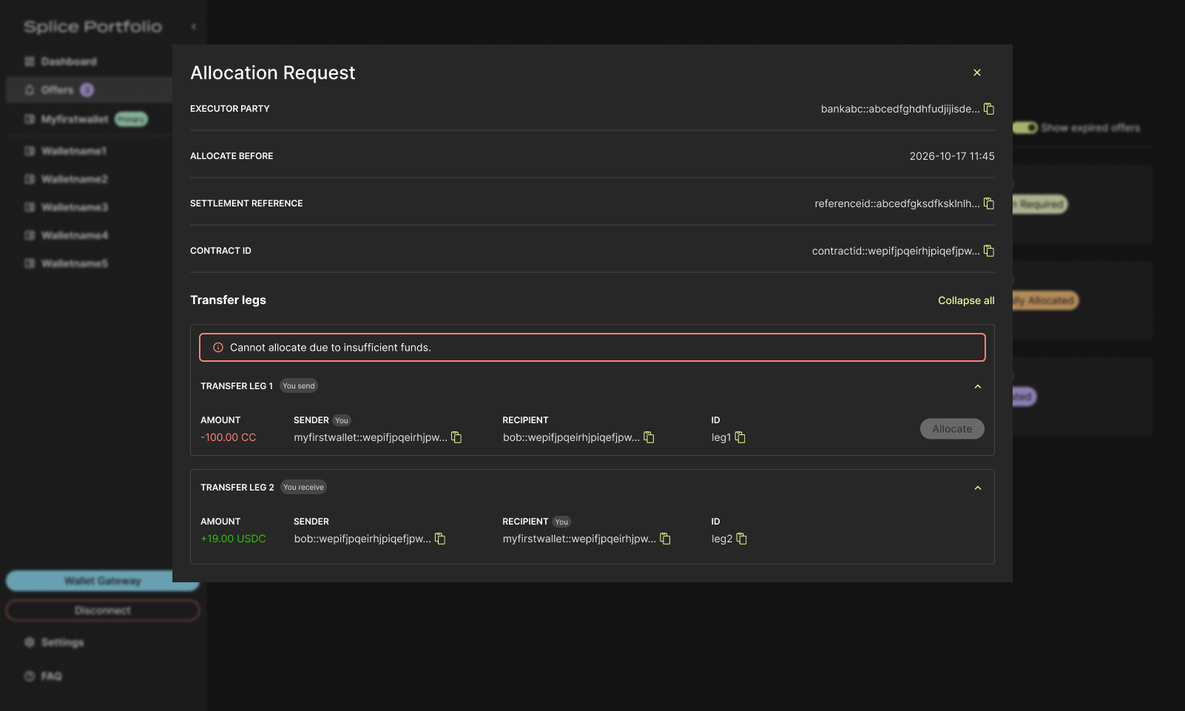This screenshot has height=711, width=1185.
Task: Click the 2026-10-17 11:45 date
Action: pyautogui.click(x=952, y=156)
